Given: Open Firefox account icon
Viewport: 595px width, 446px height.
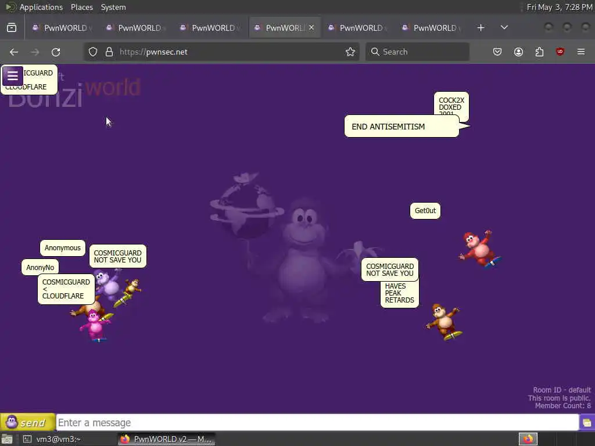Looking at the screenshot, I should [x=518, y=52].
